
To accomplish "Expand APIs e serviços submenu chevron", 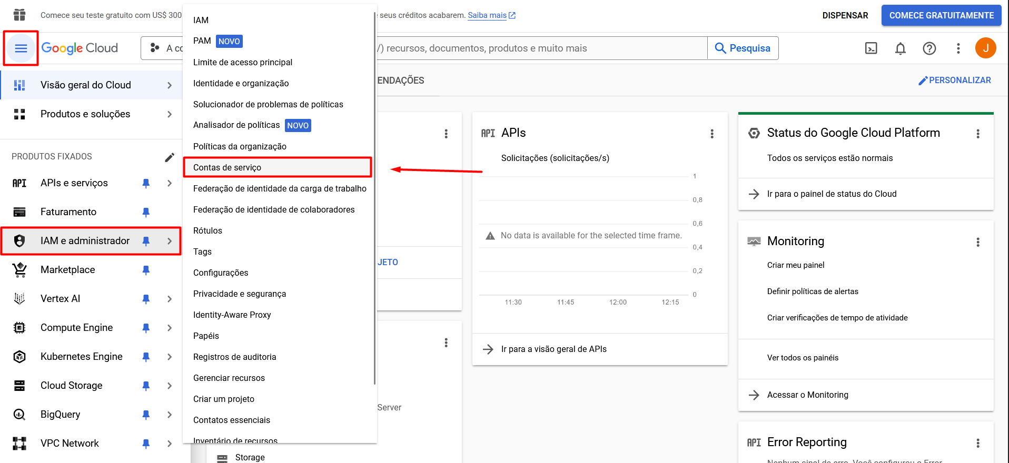I will (169, 183).
